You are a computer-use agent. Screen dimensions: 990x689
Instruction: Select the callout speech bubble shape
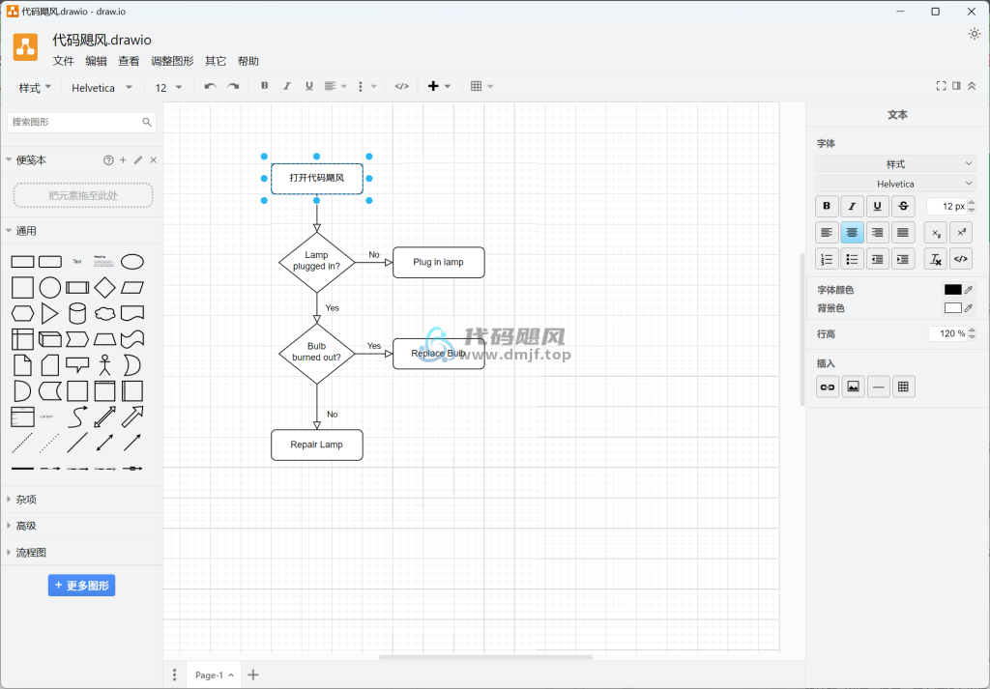pyautogui.click(x=77, y=364)
